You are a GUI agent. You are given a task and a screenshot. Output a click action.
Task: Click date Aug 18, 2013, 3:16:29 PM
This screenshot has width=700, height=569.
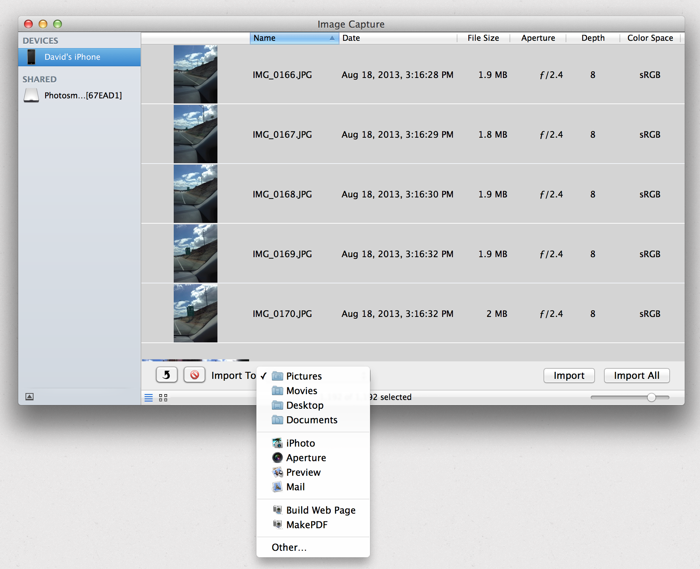tap(397, 134)
